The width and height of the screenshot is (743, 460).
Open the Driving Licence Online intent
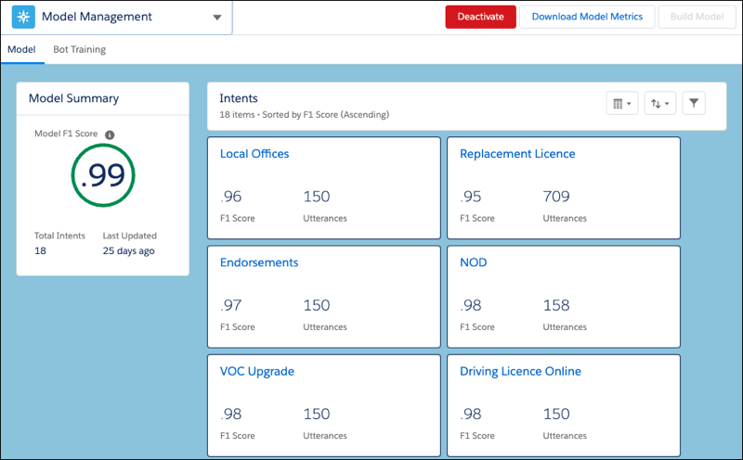point(520,371)
